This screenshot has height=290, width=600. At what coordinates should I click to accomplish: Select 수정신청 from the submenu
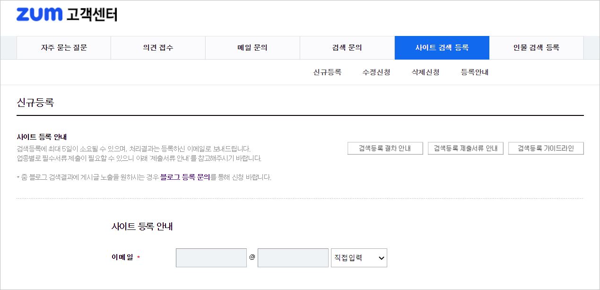(x=375, y=71)
